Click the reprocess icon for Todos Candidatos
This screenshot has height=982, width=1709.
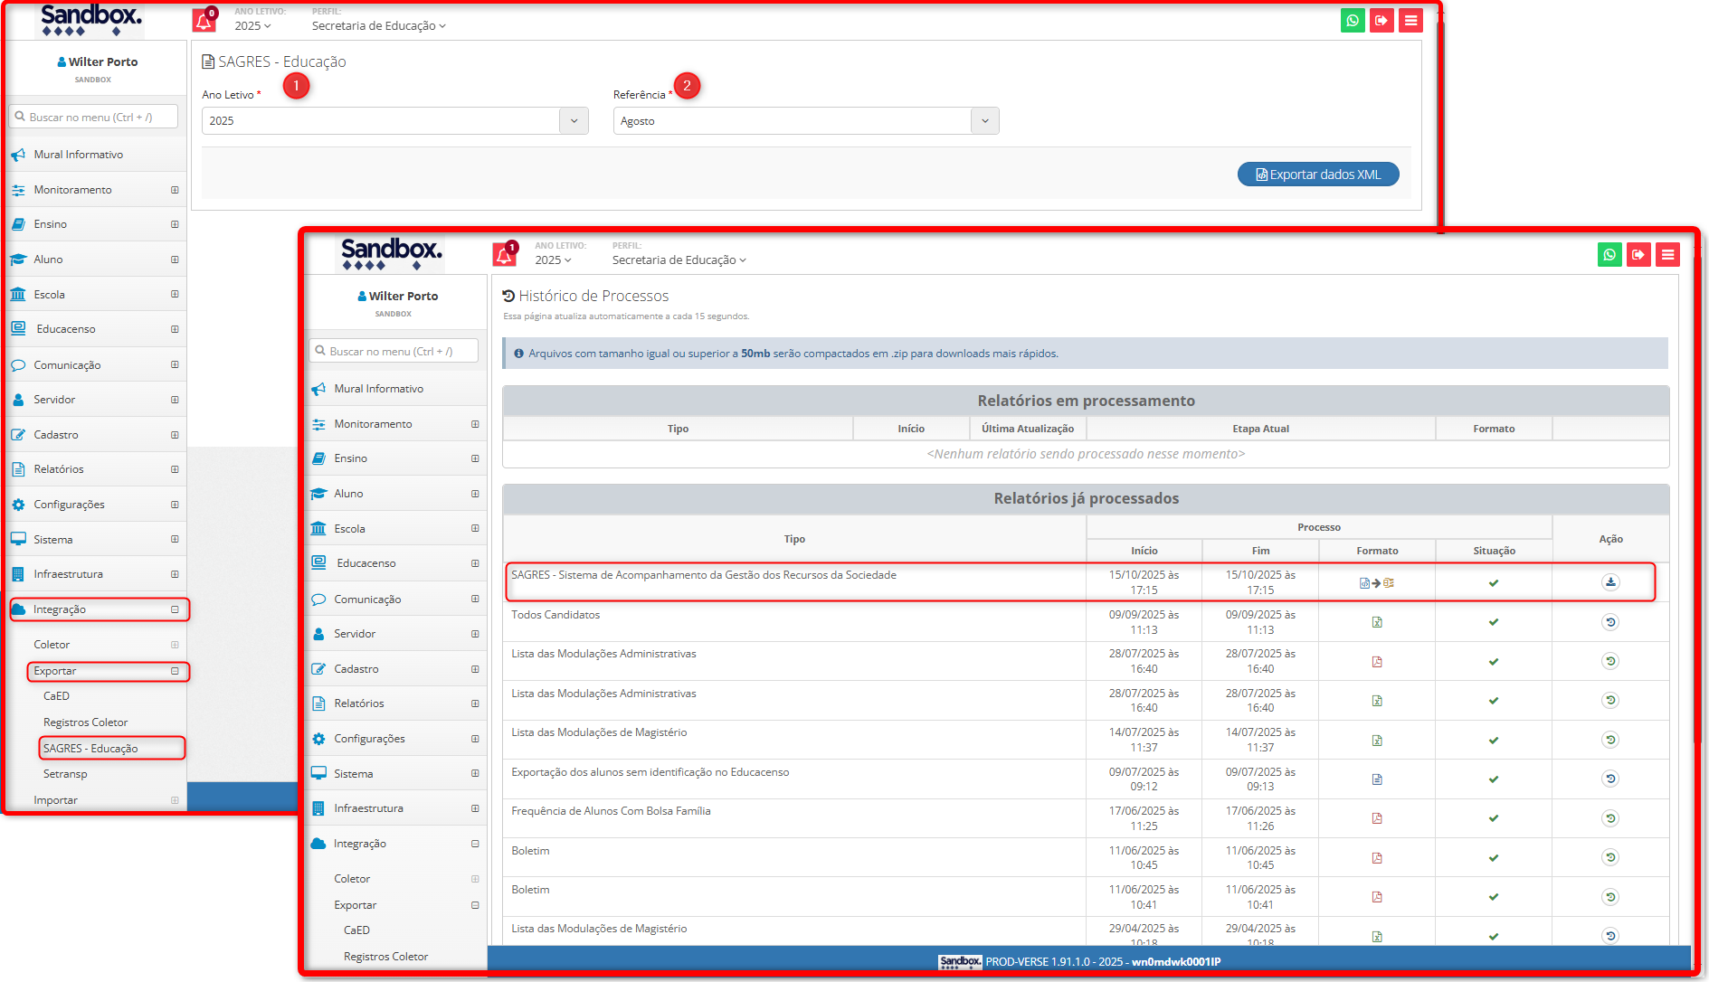point(1610,622)
